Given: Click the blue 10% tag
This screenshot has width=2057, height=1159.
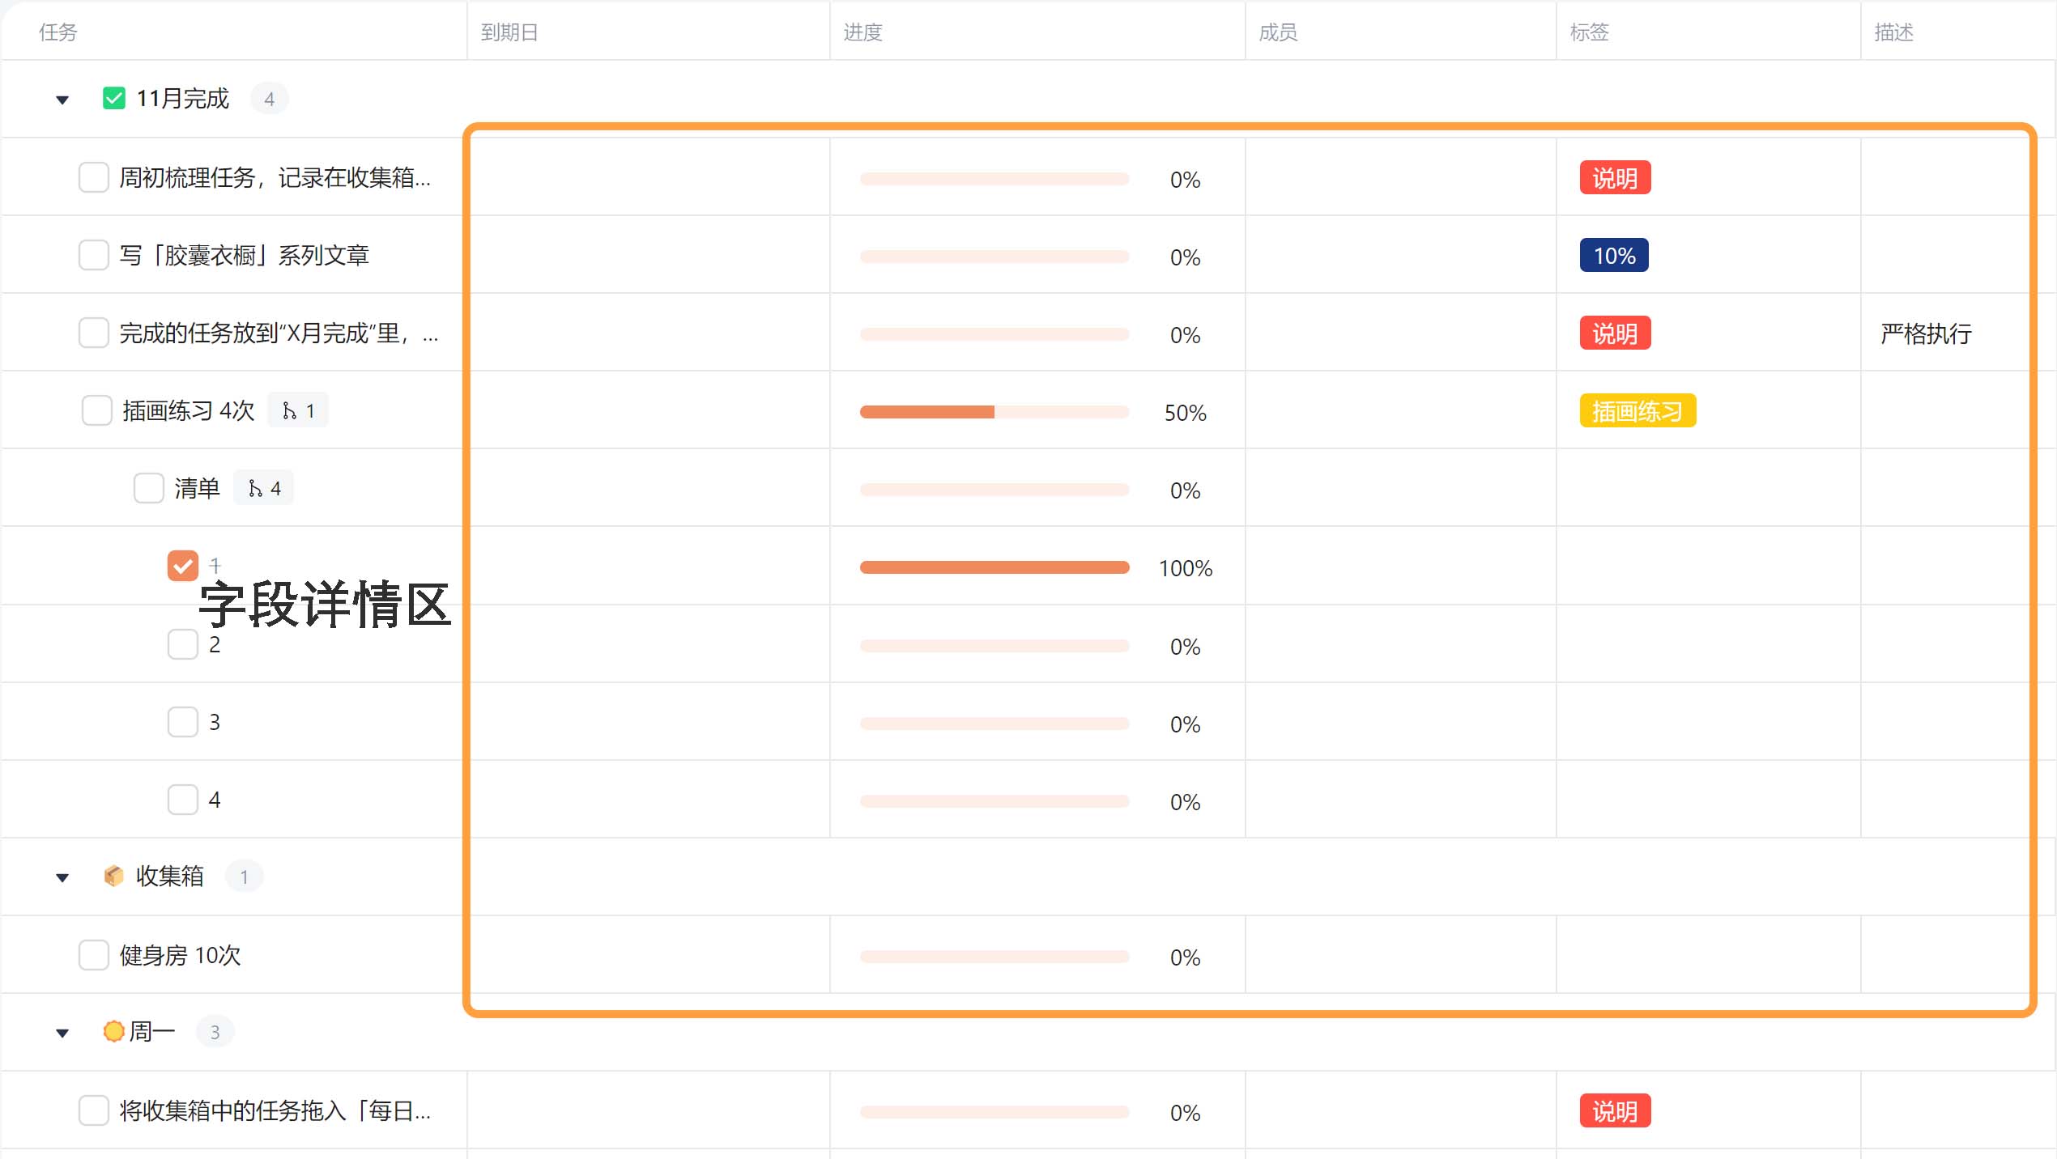Looking at the screenshot, I should (x=1613, y=256).
